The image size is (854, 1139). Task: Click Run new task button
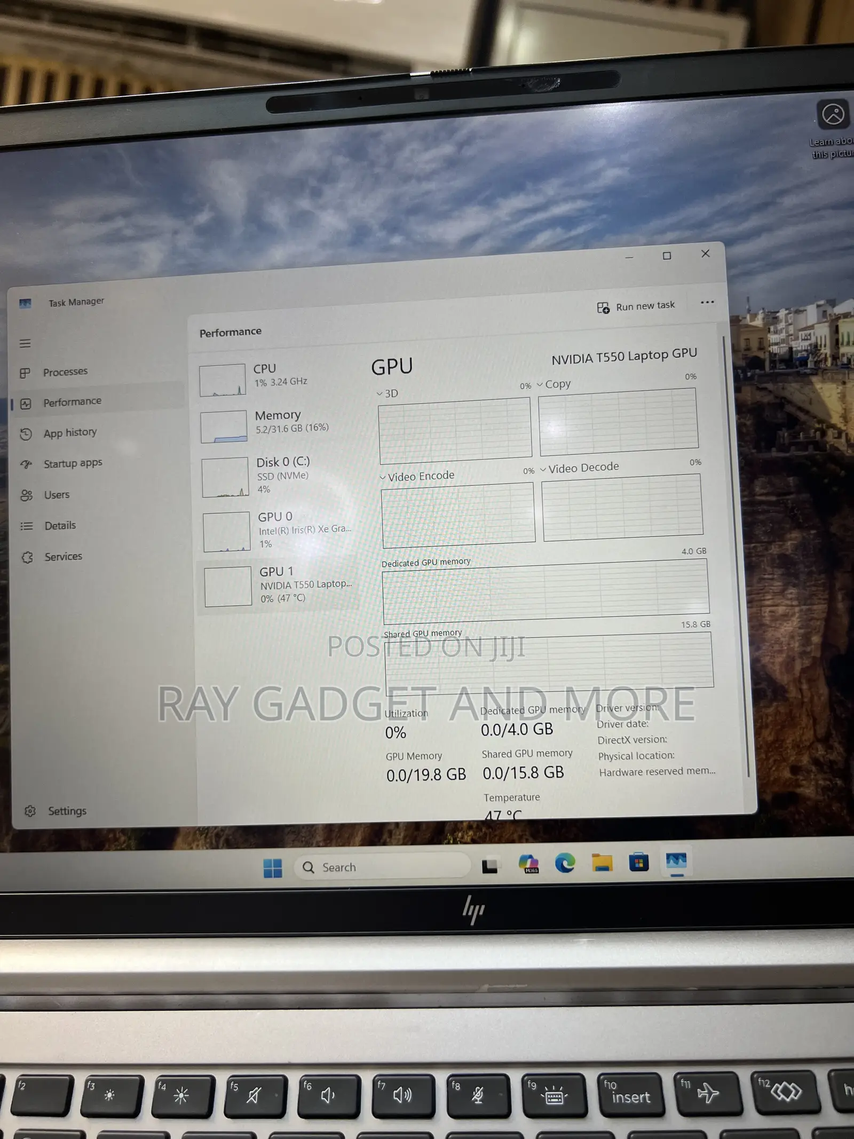(x=636, y=306)
